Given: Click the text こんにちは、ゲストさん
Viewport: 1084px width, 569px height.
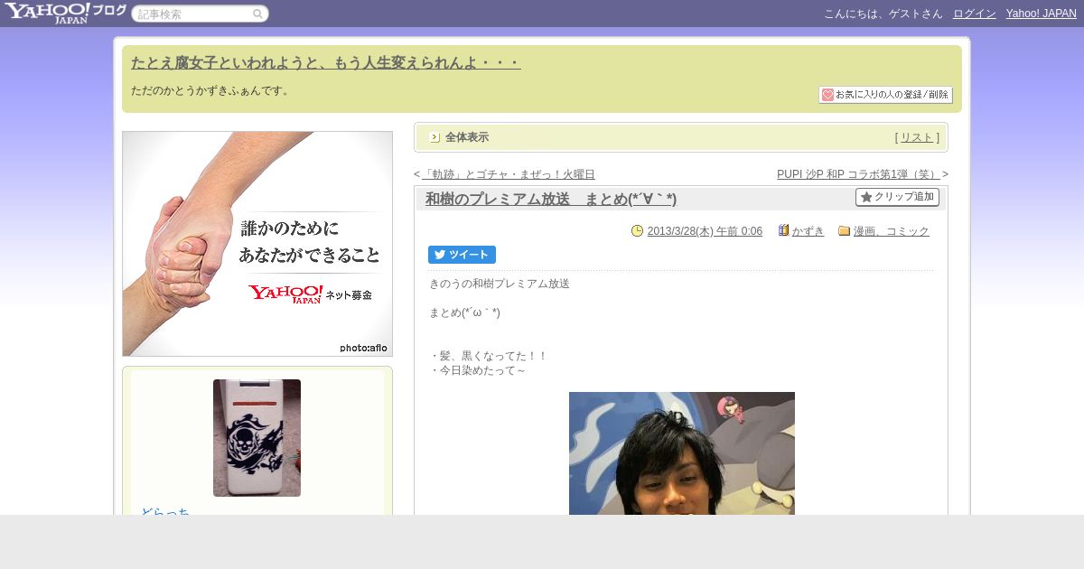Looking at the screenshot, I should click(x=883, y=14).
